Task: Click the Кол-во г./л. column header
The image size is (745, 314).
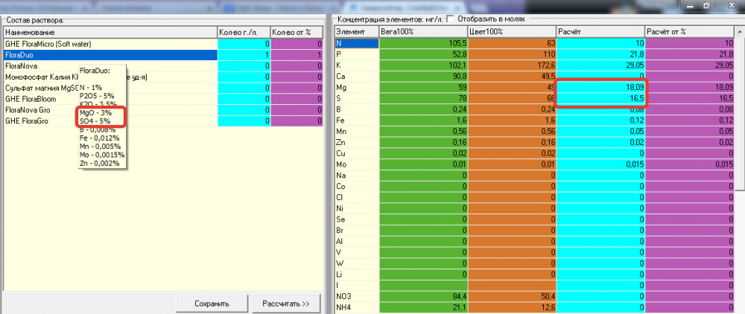Action: click(x=244, y=32)
